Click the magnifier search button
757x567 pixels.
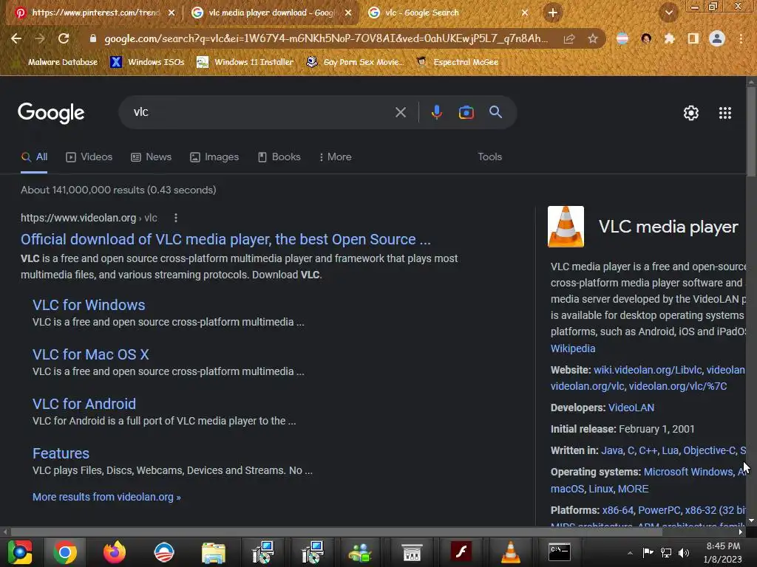click(495, 112)
